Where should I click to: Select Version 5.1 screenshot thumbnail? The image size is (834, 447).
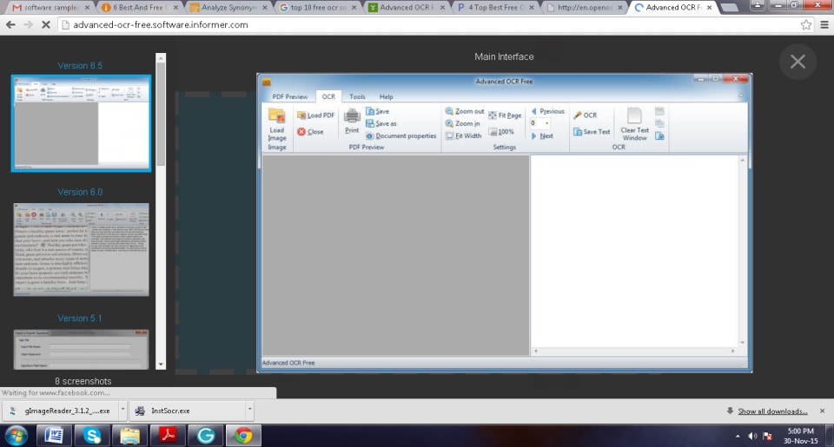point(81,349)
